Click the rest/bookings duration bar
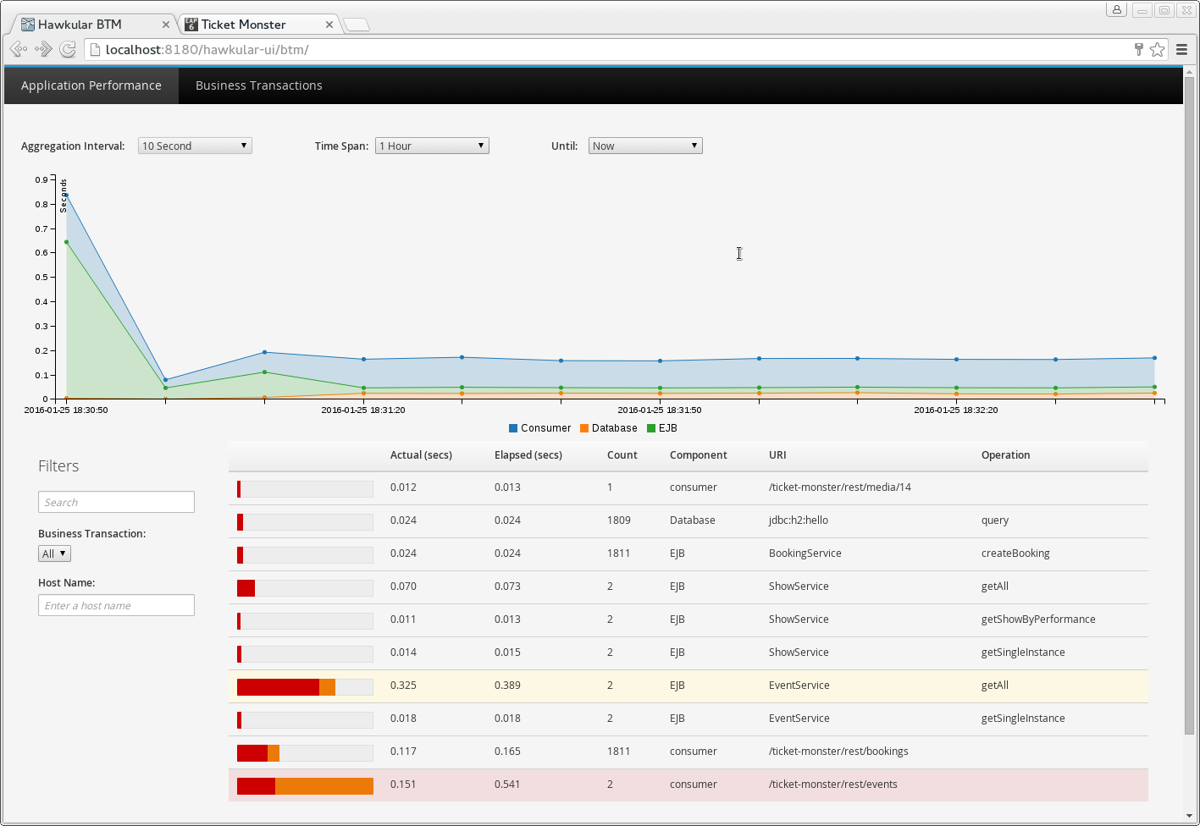 click(305, 752)
